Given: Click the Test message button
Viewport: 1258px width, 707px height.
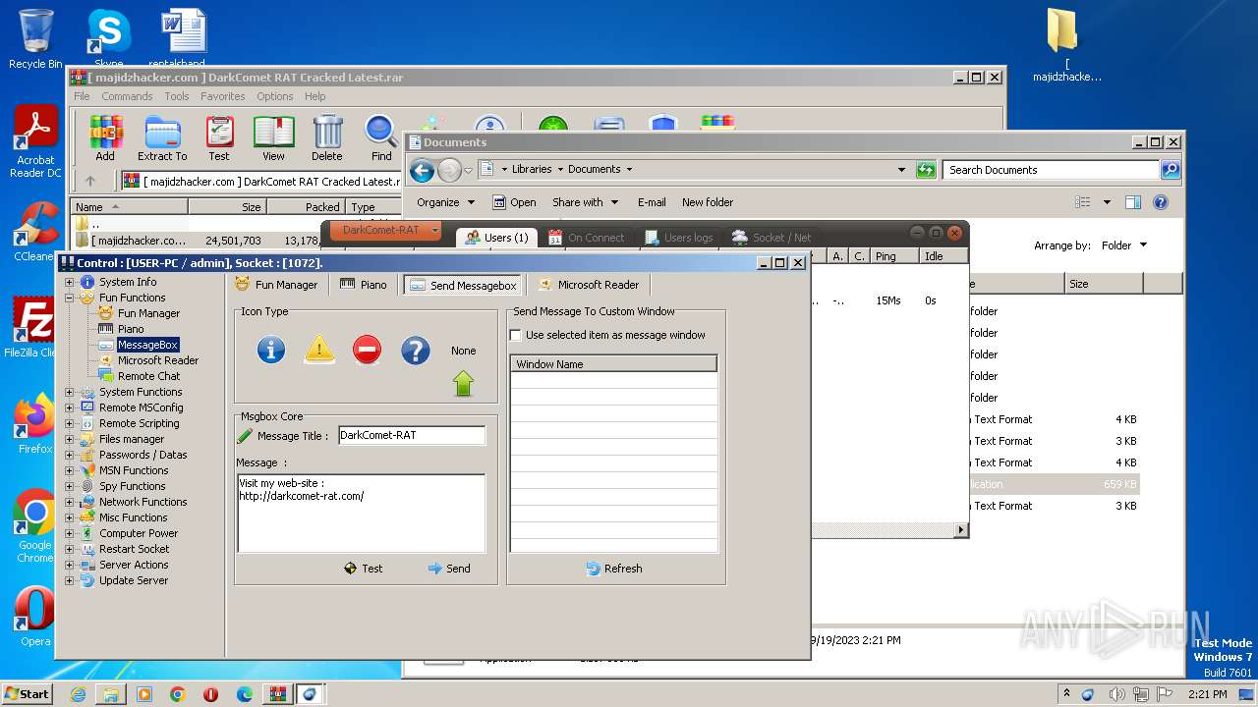Looking at the screenshot, I should (x=363, y=569).
